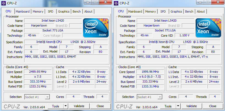
Task: Open the Memory tab in left CPU-Z window
Action: click(x=38, y=11)
